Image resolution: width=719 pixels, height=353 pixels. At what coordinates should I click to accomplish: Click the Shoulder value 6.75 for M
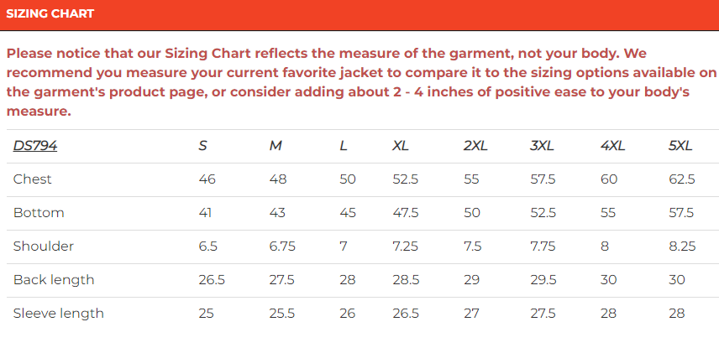282,247
